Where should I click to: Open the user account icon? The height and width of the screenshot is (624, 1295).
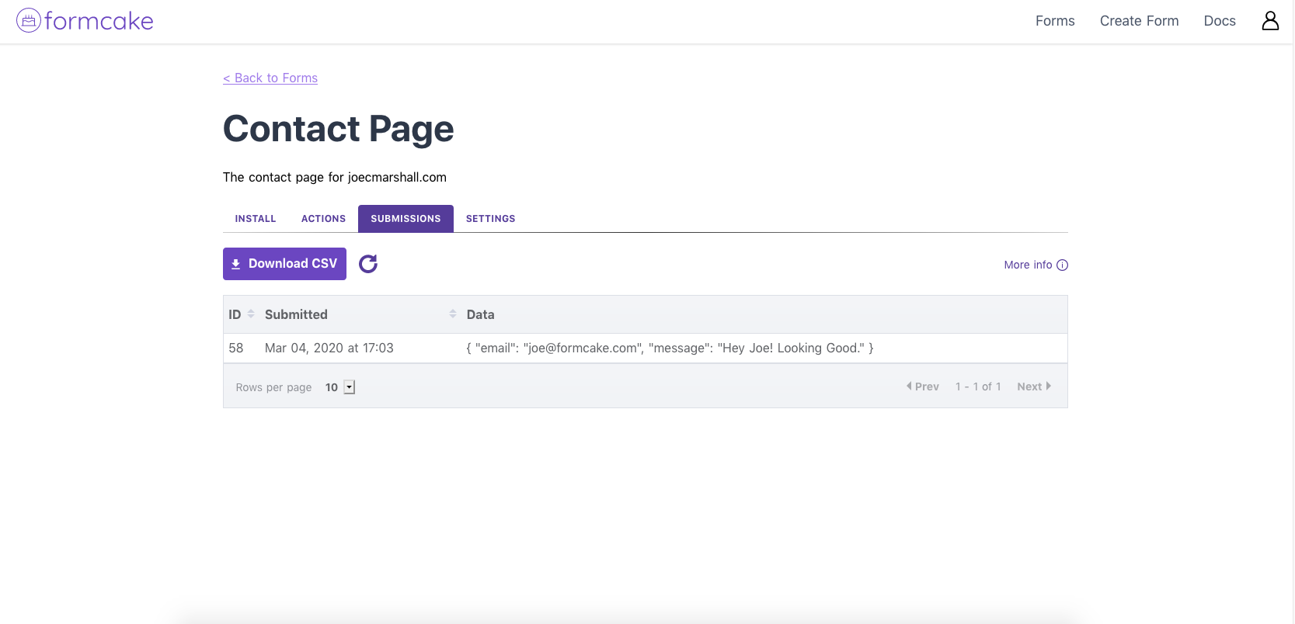(x=1270, y=21)
